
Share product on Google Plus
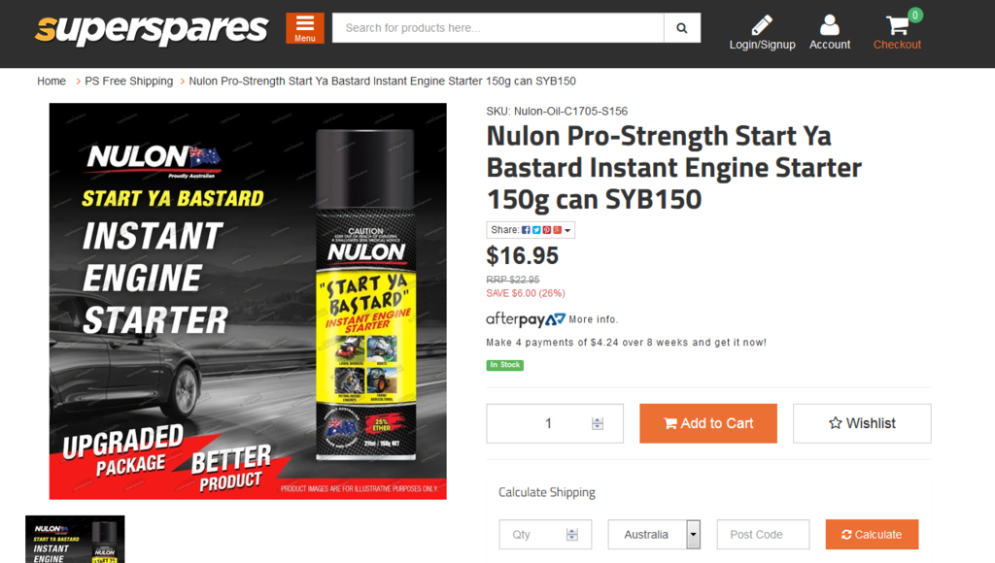click(557, 230)
